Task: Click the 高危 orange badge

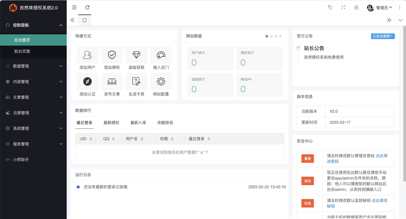Action: tap(308, 181)
